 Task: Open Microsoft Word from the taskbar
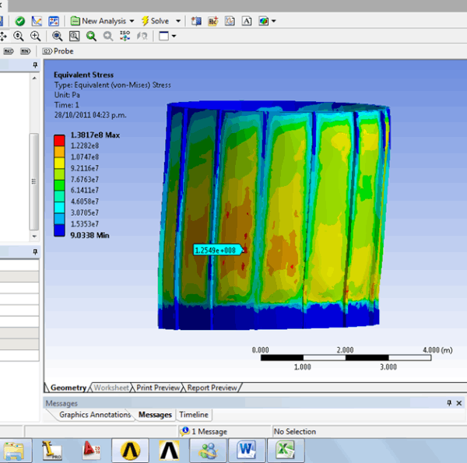(x=248, y=450)
